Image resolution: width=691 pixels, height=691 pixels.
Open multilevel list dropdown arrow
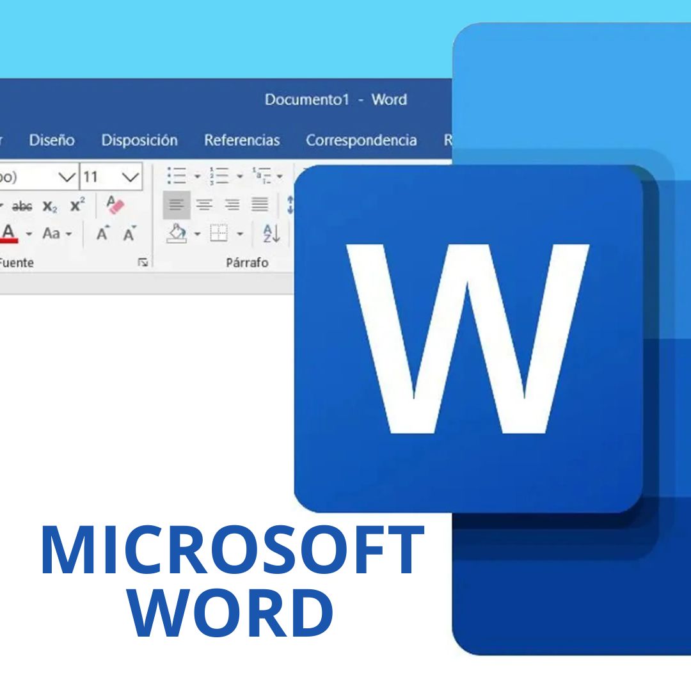coord(280,177)
